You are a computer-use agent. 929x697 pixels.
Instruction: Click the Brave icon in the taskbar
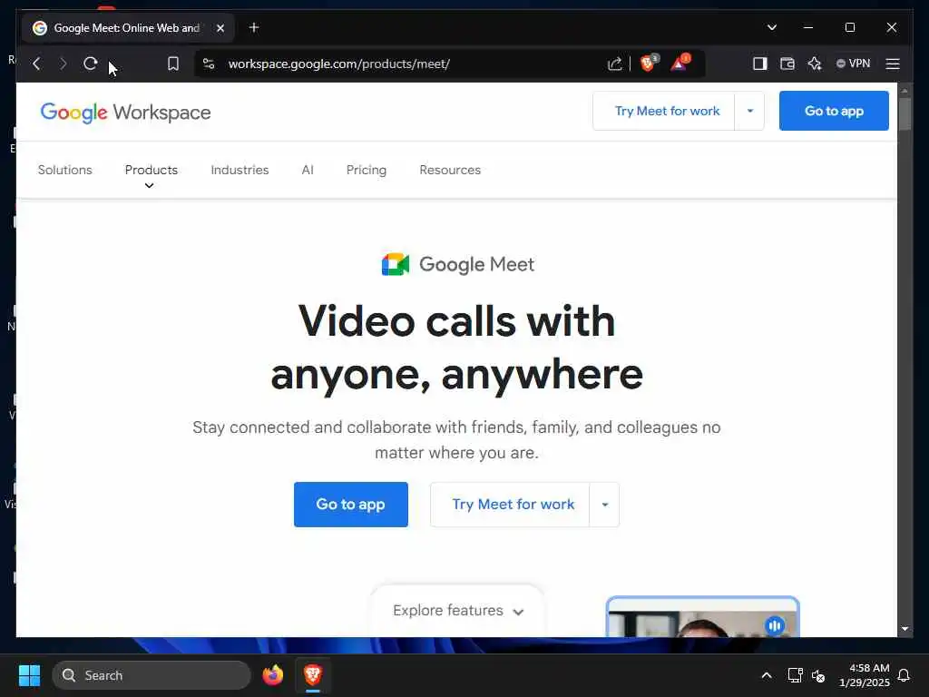pyautogui.click(x=313, y=675)
